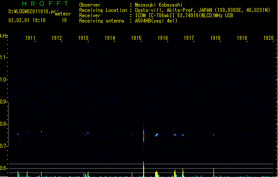The image size is (278, 177).
Task: Click the 0.7 kHz frequency tick label
Action: click(x=3, y=146)
